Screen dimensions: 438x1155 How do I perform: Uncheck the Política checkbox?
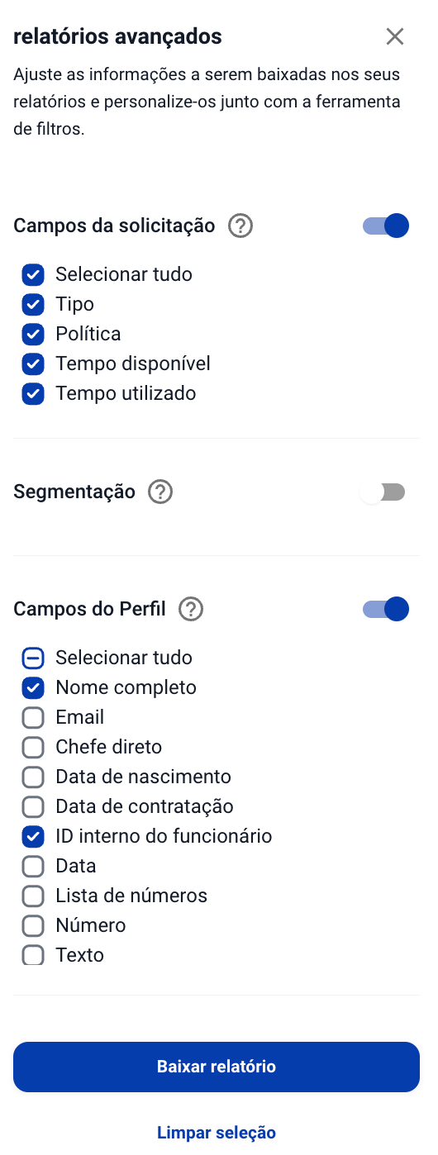click(x=33, y=335)
